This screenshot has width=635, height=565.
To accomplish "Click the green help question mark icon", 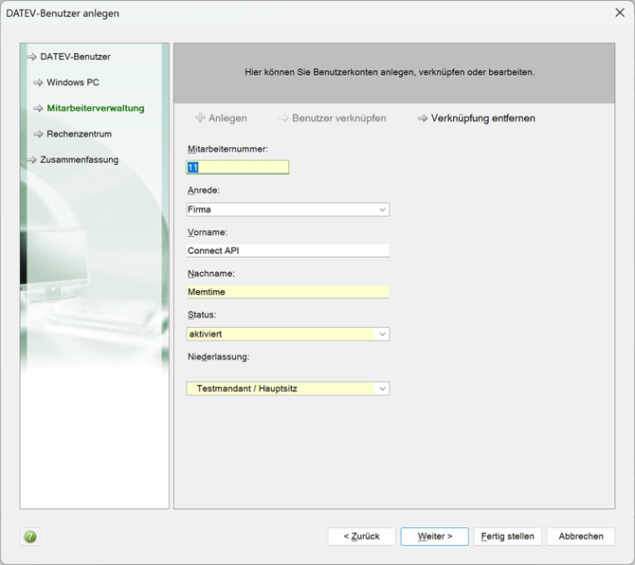I will [30, 537].
